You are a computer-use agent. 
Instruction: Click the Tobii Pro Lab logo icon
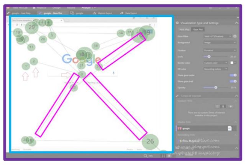pos(8,8)
